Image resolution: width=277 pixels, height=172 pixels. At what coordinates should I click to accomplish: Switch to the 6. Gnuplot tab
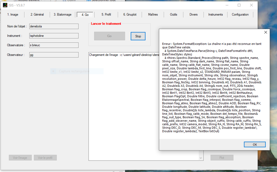click(x=130, y=14)
